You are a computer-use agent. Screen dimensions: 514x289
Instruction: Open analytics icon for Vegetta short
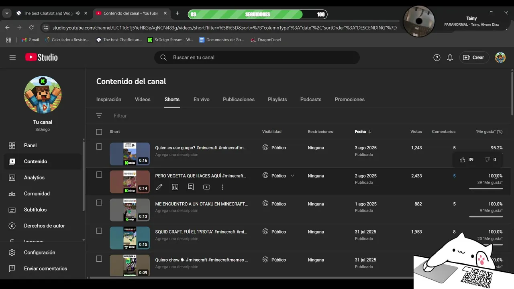tap(175, 187)
